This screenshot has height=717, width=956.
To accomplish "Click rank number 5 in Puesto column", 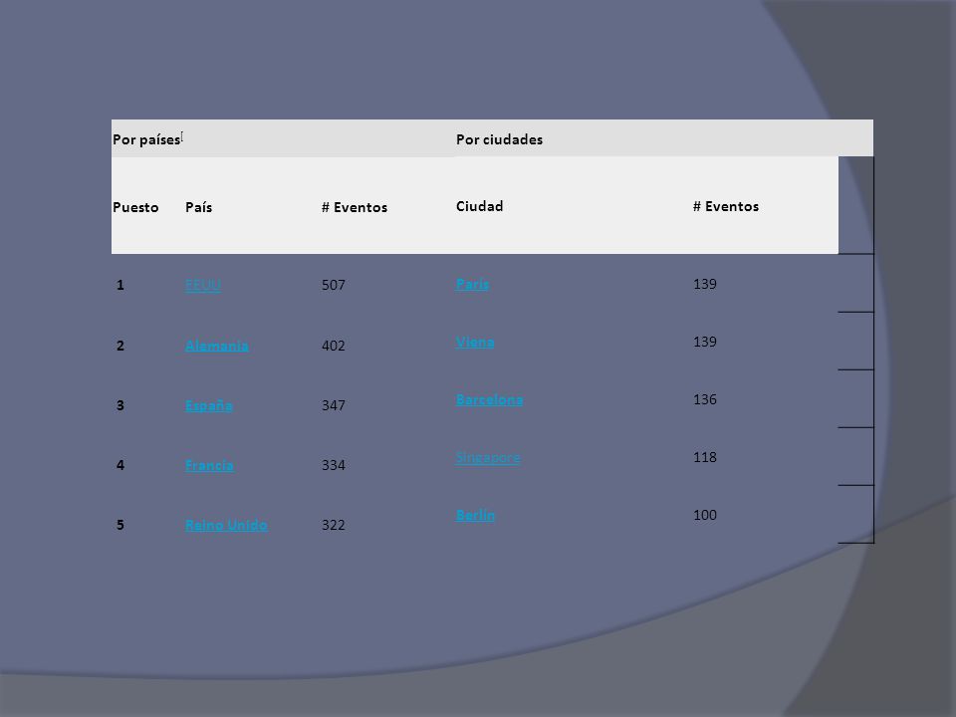I will (120, 525).
